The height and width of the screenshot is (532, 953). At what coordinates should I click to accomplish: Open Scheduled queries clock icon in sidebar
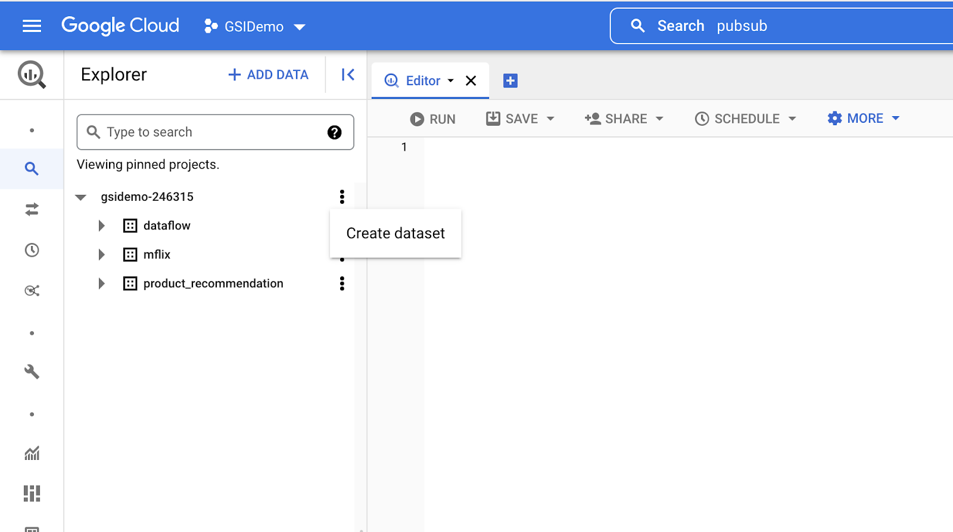32,250
